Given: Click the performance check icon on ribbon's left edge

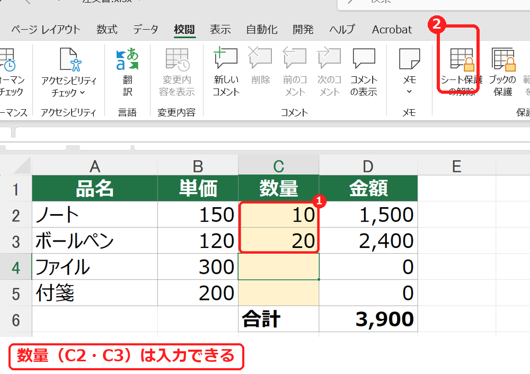Looking at the screenshot, I should pos(8,60).
